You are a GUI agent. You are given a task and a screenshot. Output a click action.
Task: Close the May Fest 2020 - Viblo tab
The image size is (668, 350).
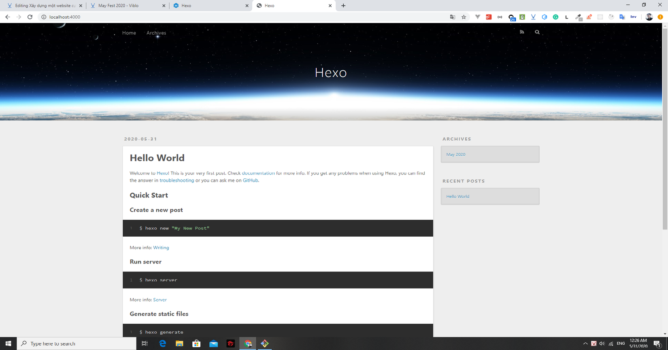(x=164, y=6)
